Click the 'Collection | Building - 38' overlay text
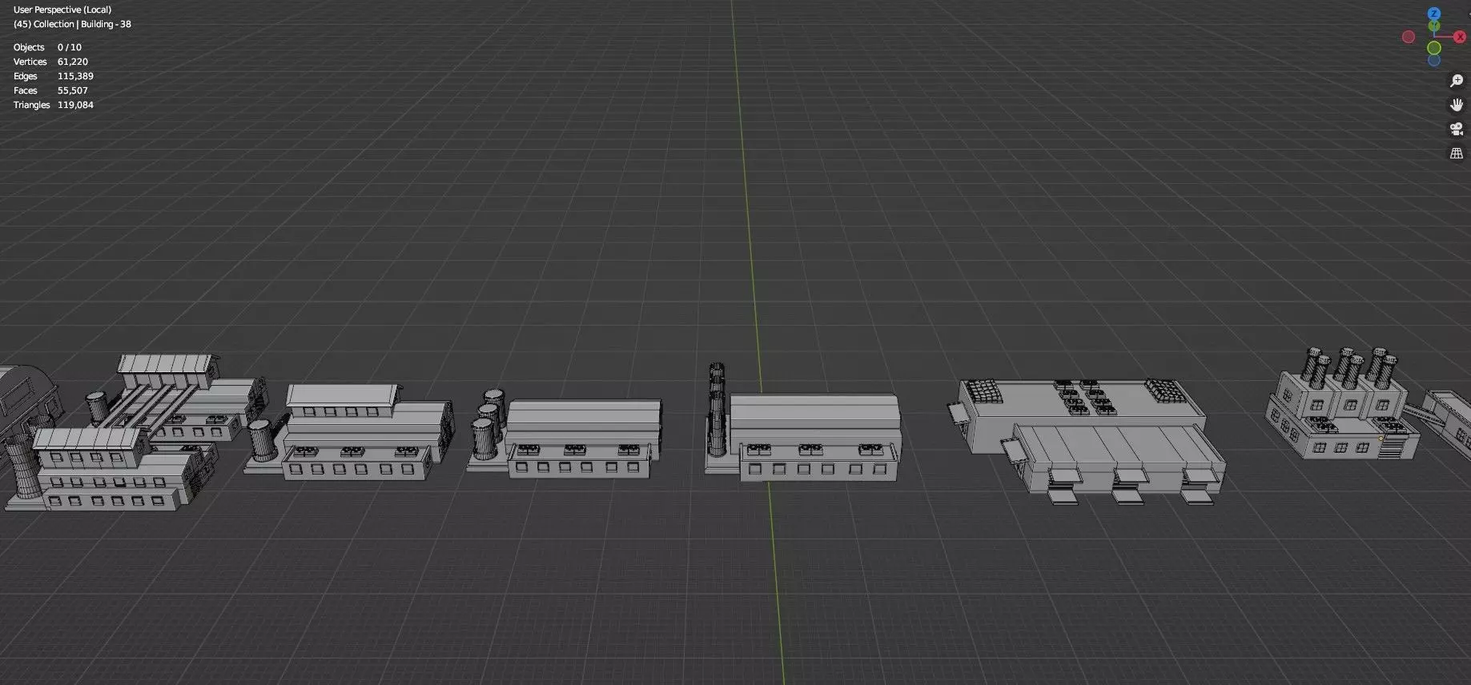This screenshot has width=1471, height=685. pos(82,24)
